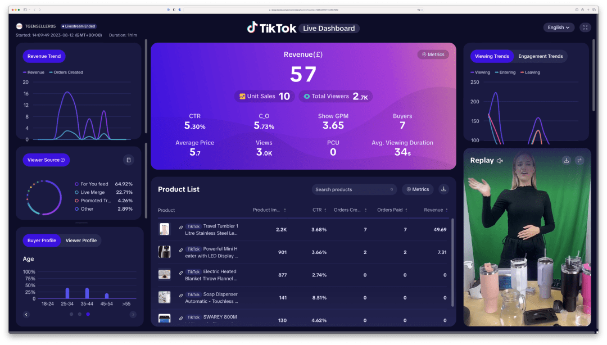The width and height of the screenshot is (607, 345).
Task: Open link icon for Soap Dispenser
Action: [181, 296]
